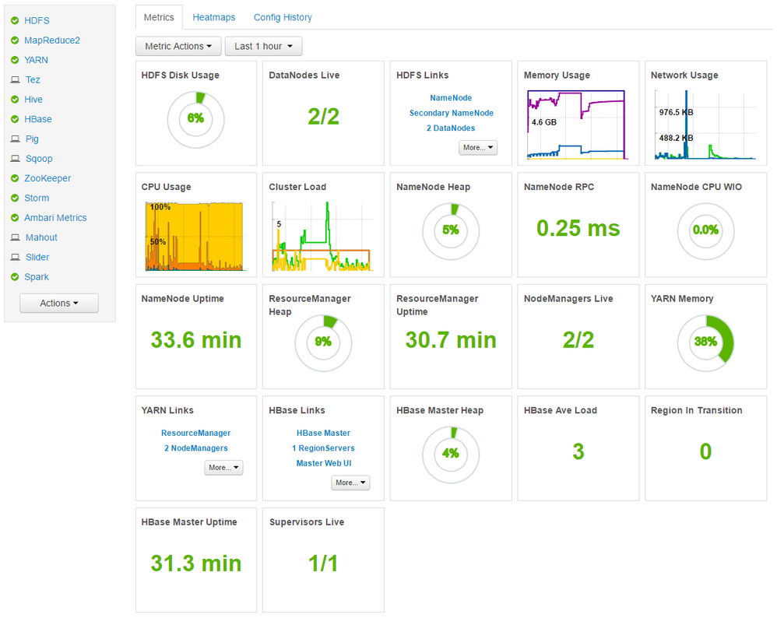The height and width of the screenshot is (618, 777).
Task: Select the Metrics tab
Action: point(159,17)
